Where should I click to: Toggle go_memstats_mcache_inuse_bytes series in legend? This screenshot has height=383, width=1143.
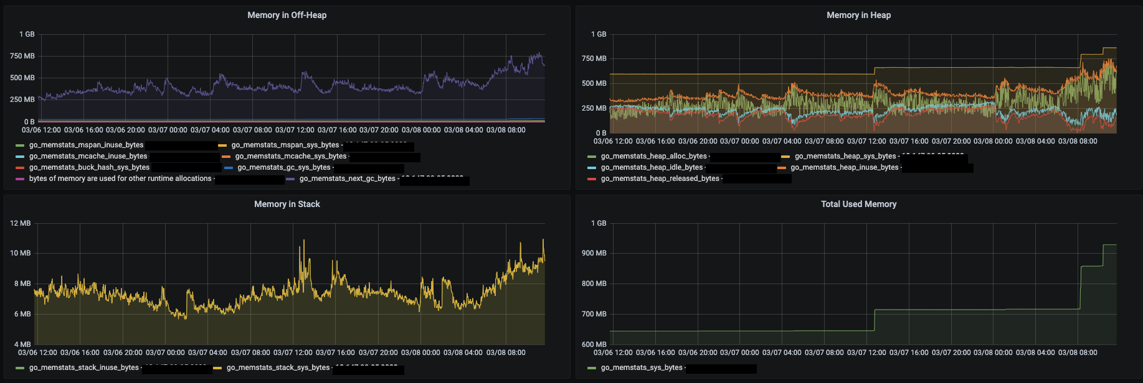88,156
